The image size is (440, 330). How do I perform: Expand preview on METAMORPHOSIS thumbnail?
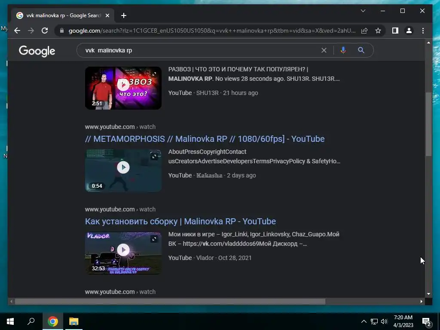click(154, 156)
